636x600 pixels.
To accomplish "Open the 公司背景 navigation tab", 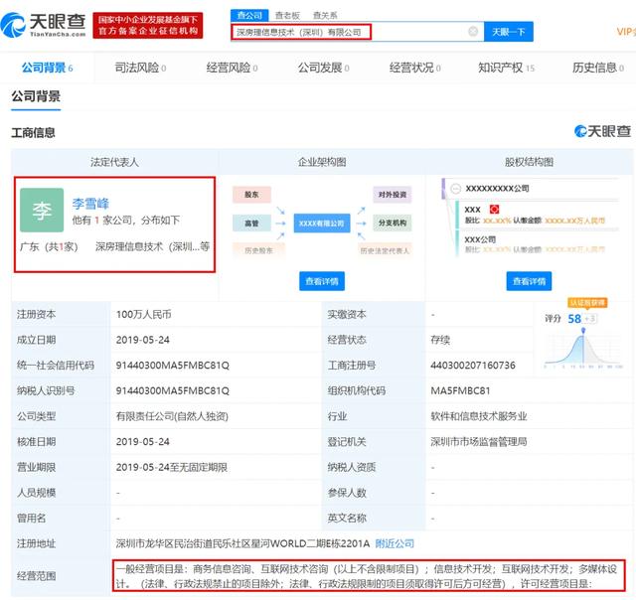I will [47, 68].
